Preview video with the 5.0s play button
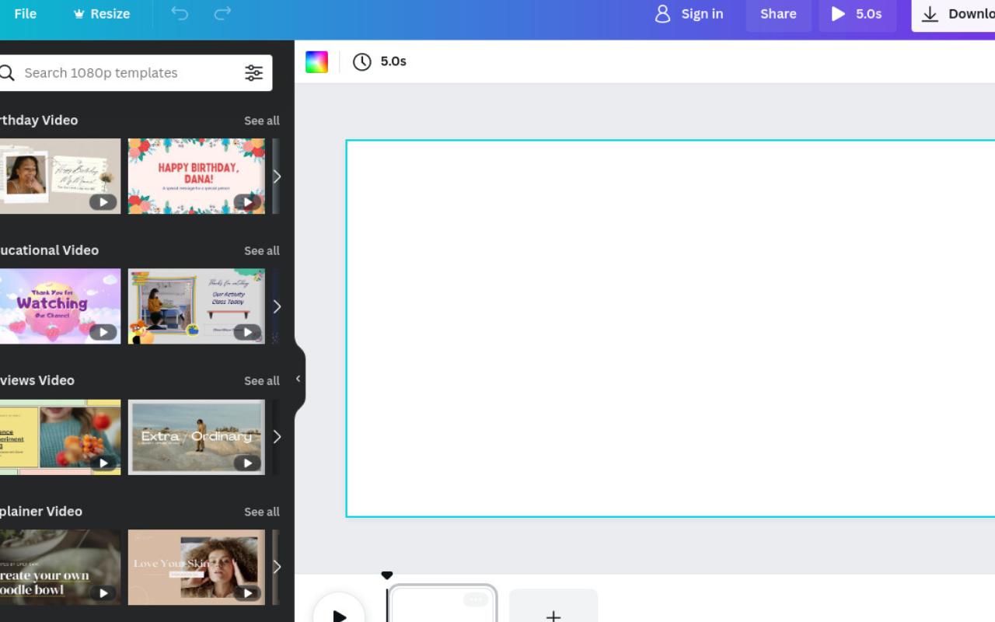 pos(857,14)
